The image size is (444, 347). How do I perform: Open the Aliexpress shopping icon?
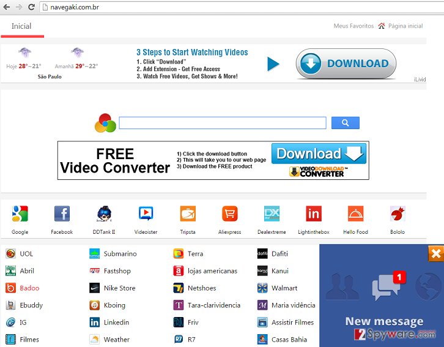(x=230, y=214)
